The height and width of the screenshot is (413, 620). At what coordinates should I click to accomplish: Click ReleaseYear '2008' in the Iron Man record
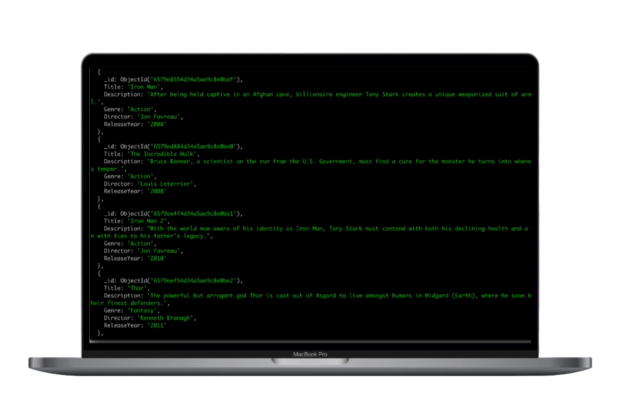157,124
